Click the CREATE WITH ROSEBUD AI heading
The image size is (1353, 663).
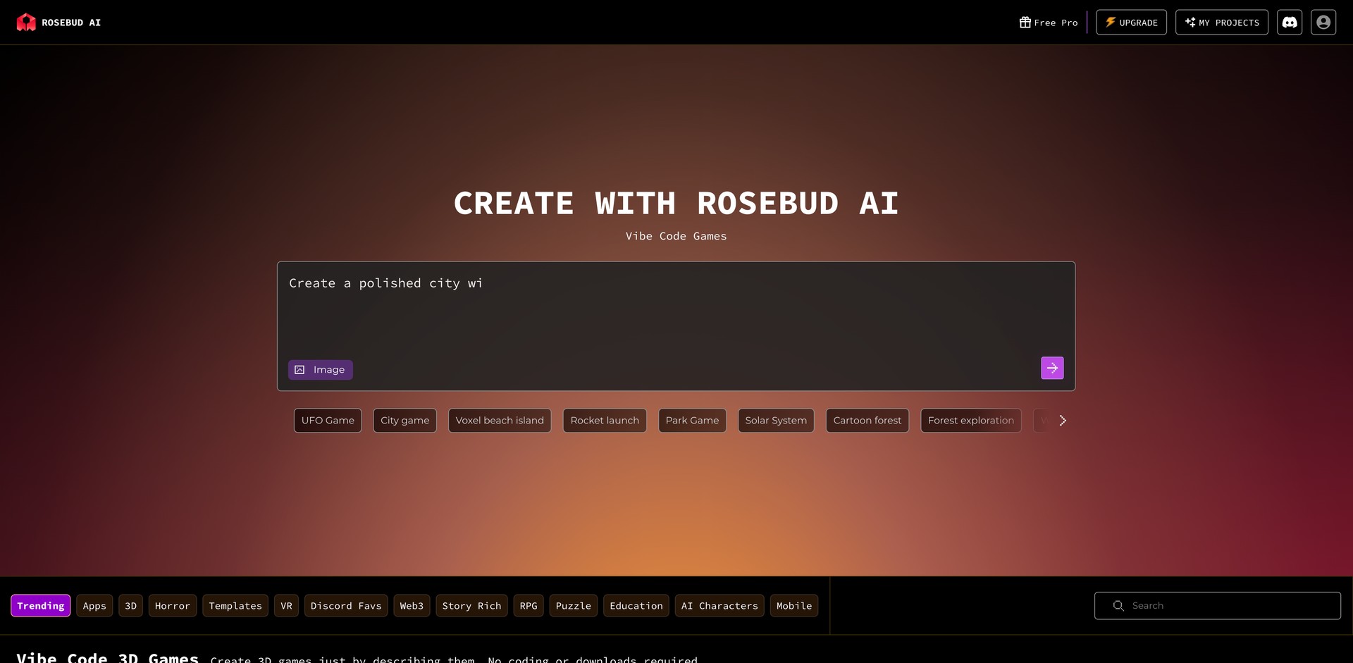(676, 203)
